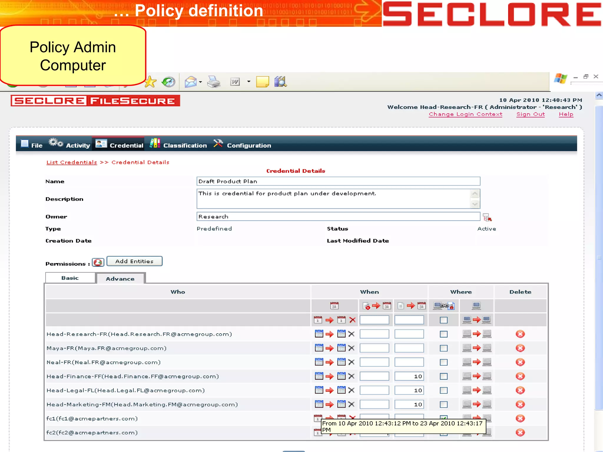Click the second When field for Head-Legal-FL
Viewport: 603px width, 452px height.
(x=409, y=390)
